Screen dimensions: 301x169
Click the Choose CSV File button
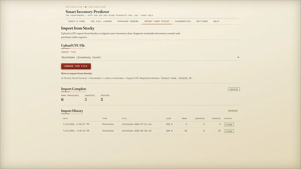coord(76,66)
